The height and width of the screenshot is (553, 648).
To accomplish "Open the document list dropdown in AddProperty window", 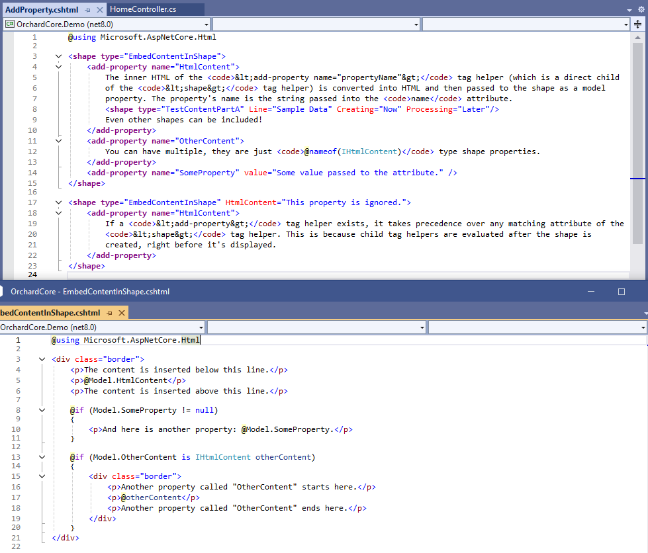I will (629, 10).
